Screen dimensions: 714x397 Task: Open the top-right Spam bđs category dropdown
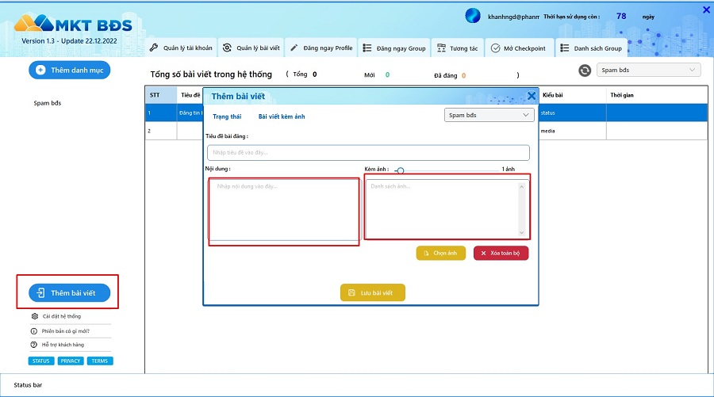pyautogui.click(x=648, y=70)
